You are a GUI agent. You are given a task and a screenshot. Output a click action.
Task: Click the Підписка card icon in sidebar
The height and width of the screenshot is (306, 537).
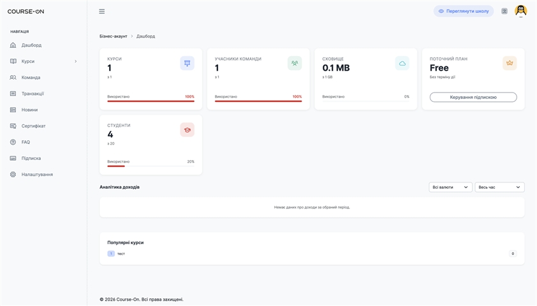point(13,158)
